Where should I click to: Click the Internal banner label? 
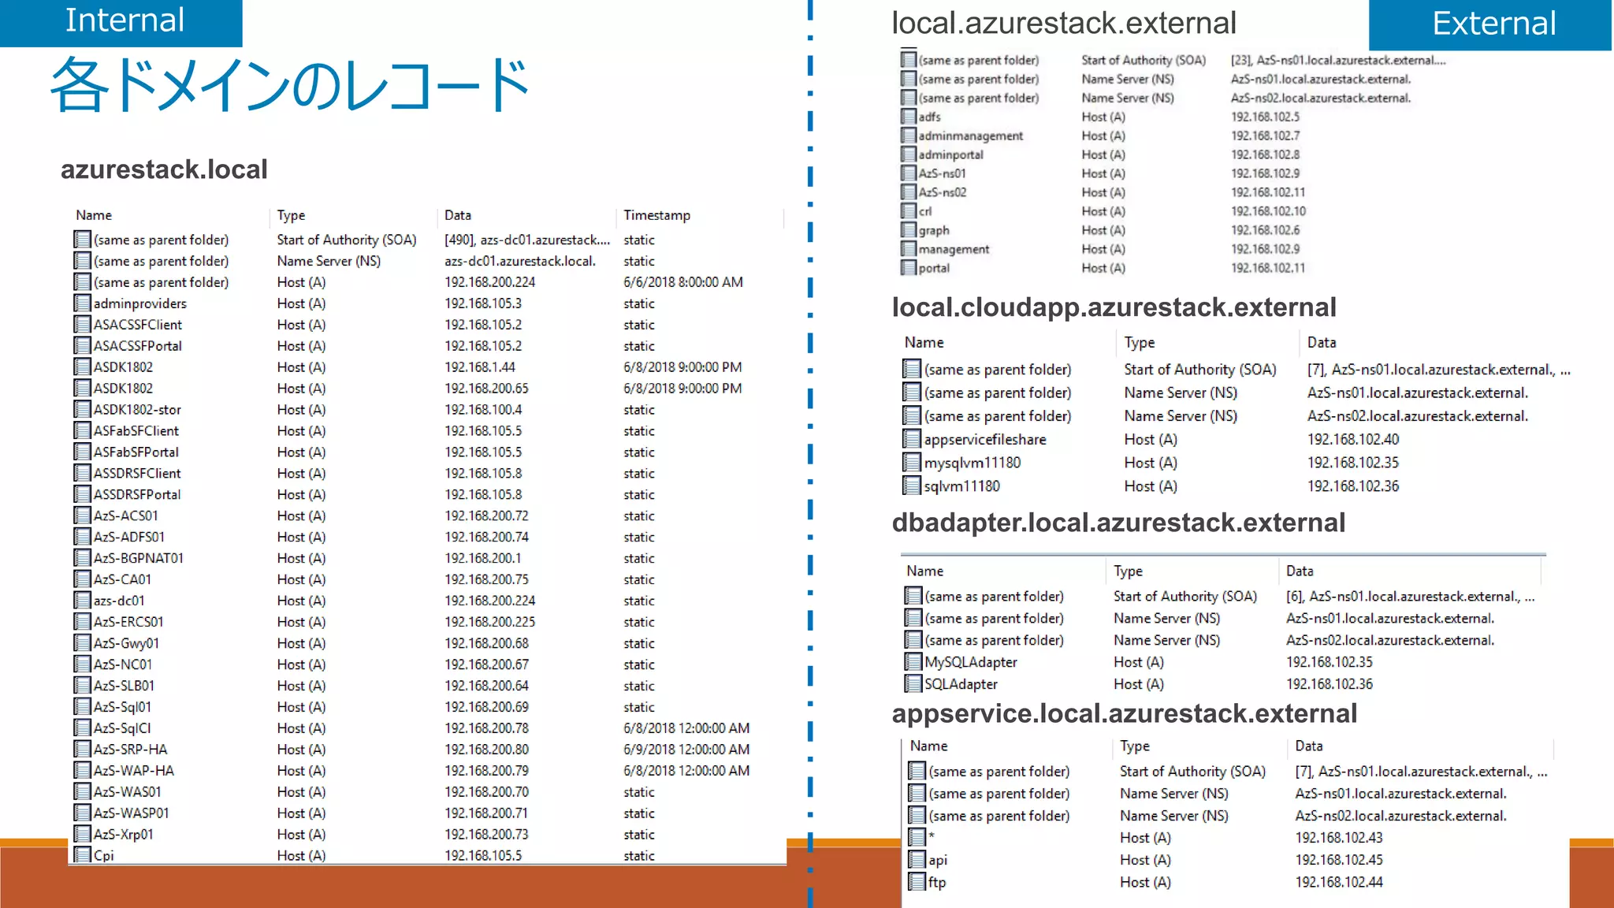[x=125, y=20]
